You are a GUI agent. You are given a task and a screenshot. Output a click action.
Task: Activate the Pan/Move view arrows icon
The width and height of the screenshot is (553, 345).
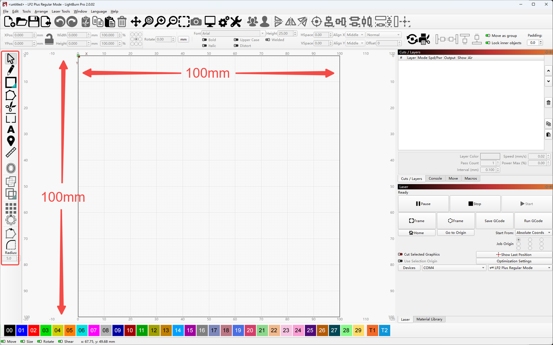[136, 21]
